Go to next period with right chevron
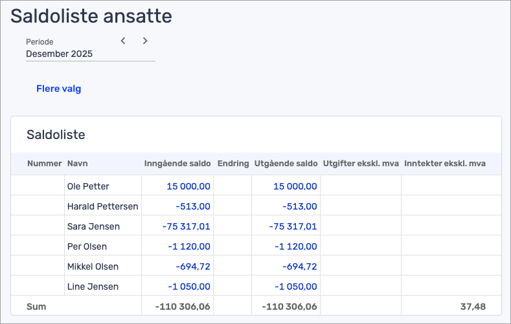511x324 pixels. pos(145,41)
